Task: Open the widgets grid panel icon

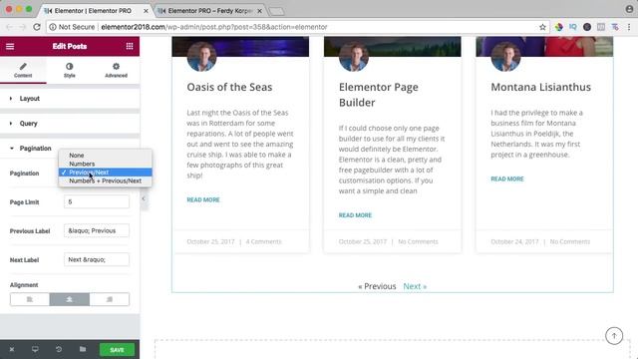Action: point(130,46)
